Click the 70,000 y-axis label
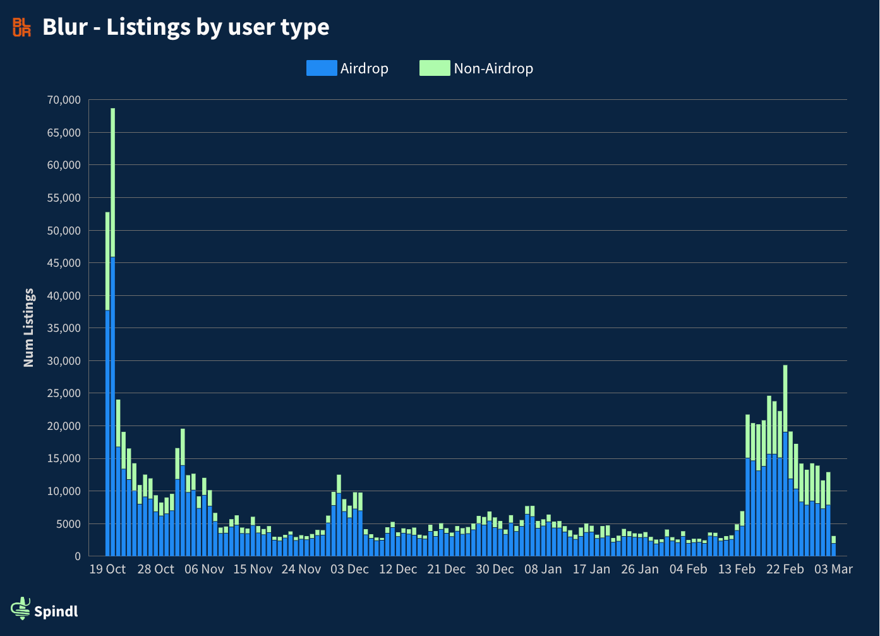This screenshot has width=880, height=636. [x=64, y=100]
